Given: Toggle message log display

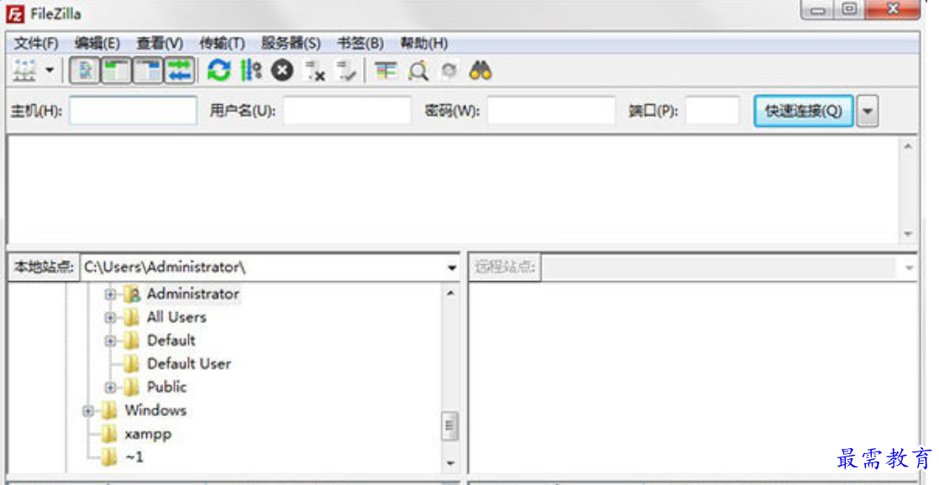Looking at the screenshot, I should 85,70.
